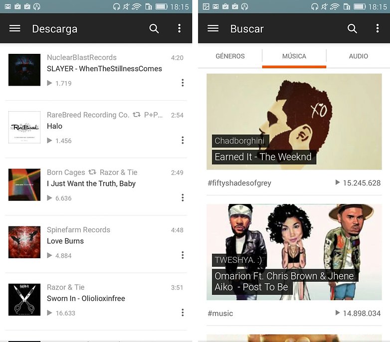Tap 'Buscar' screen title
Viewport: 390px width, 342px height.
247,29
